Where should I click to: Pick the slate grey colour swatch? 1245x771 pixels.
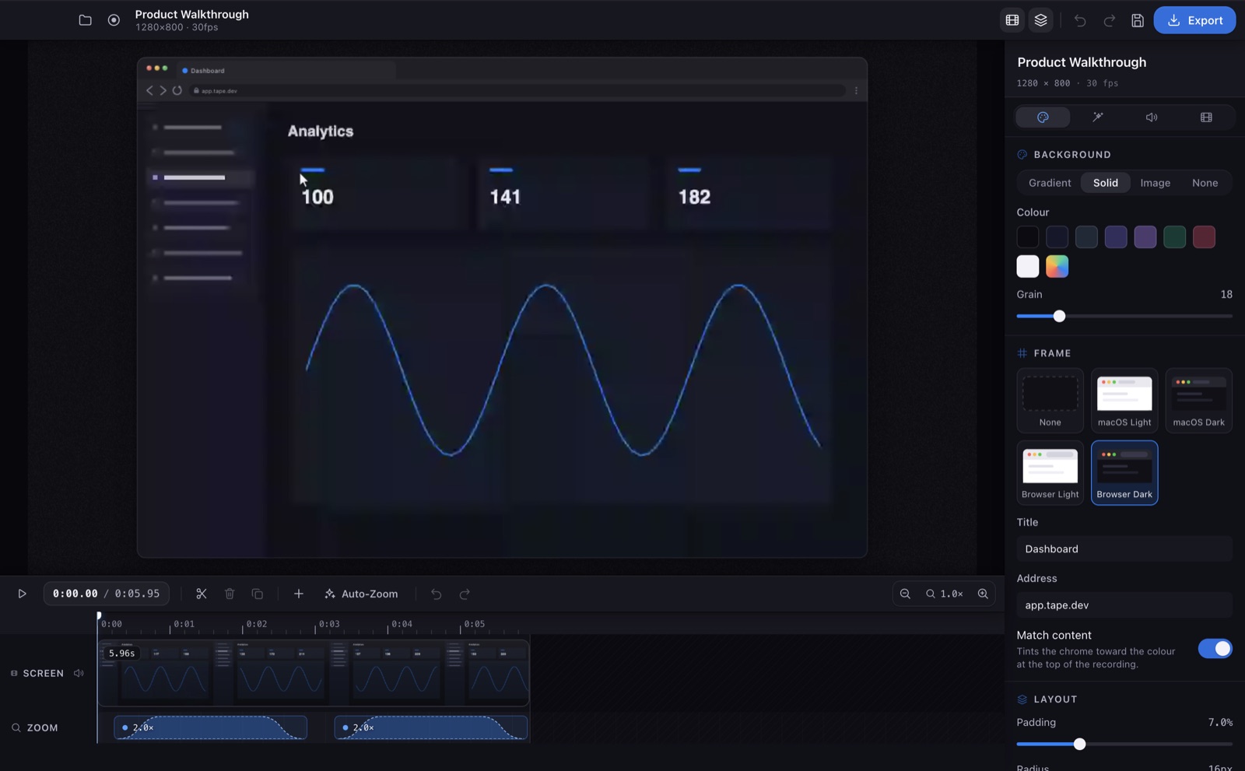pyautogui.click(x=1086, y=237)
